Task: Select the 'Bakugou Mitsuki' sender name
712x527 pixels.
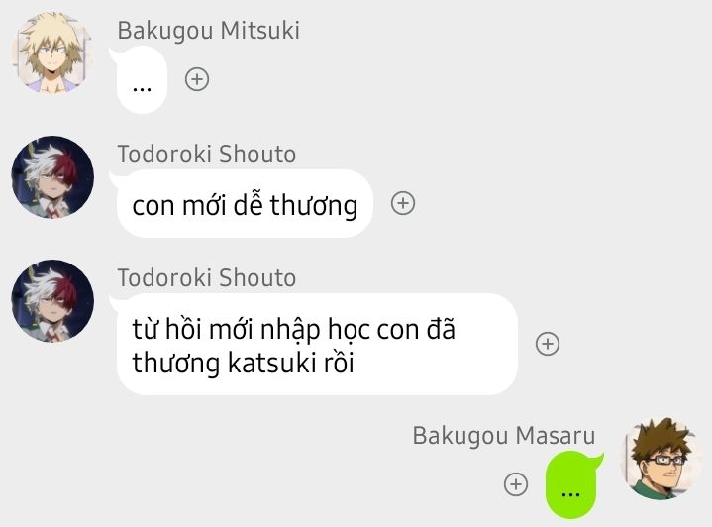Action: 208,31
